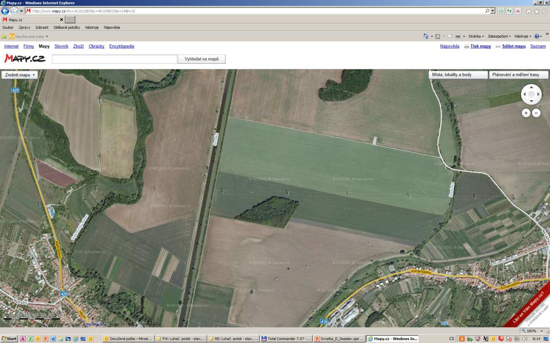
Task: Open recent pages dropdown beside Forward button
Action: 21,11
